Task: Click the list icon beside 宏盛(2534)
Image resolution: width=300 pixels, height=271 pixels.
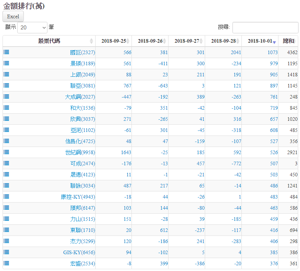Action: coord(6,263)
